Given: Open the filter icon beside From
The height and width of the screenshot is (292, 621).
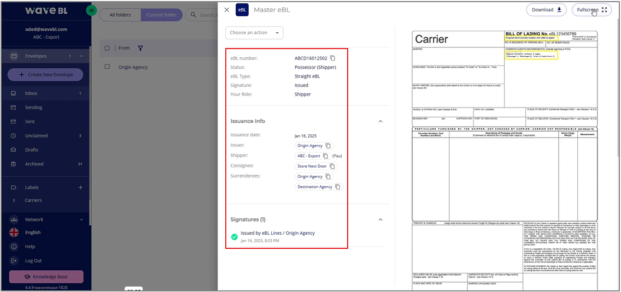Looking at the screenshot, I should 140,48.
